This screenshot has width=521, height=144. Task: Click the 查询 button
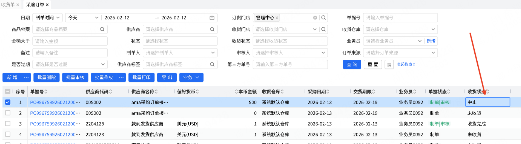352,64
